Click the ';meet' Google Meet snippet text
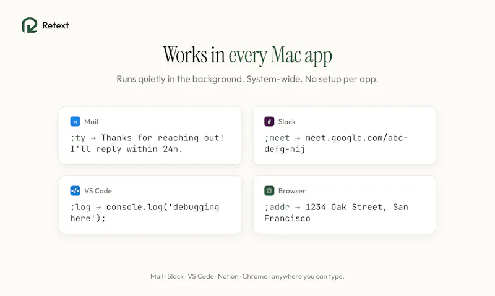Viewport: 495px width, 296px height. (x=336, y=143)
